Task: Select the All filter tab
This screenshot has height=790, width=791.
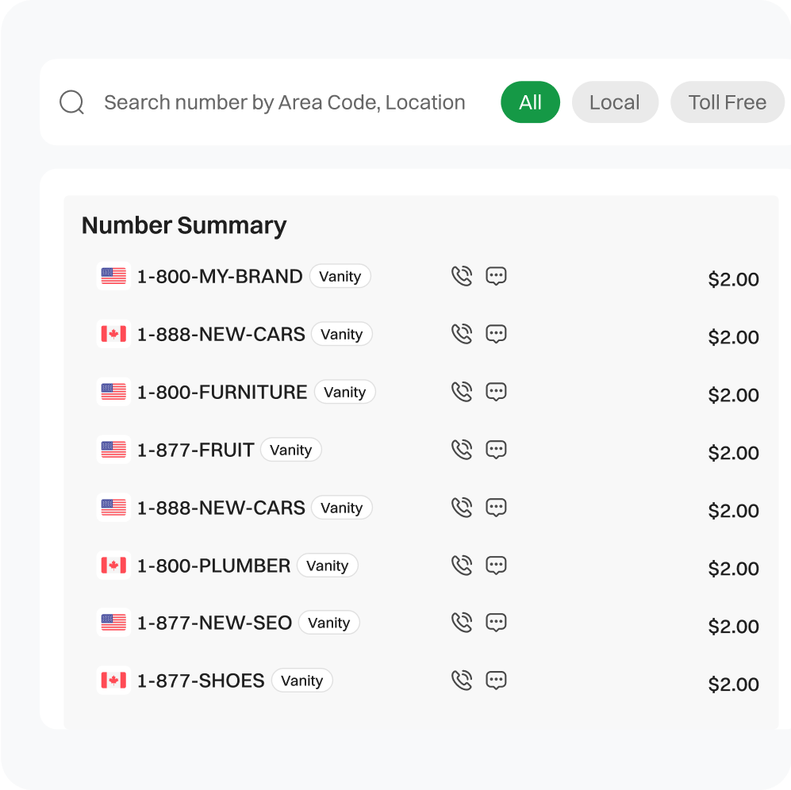Action: pyautogui.click(x=530, y=102)
